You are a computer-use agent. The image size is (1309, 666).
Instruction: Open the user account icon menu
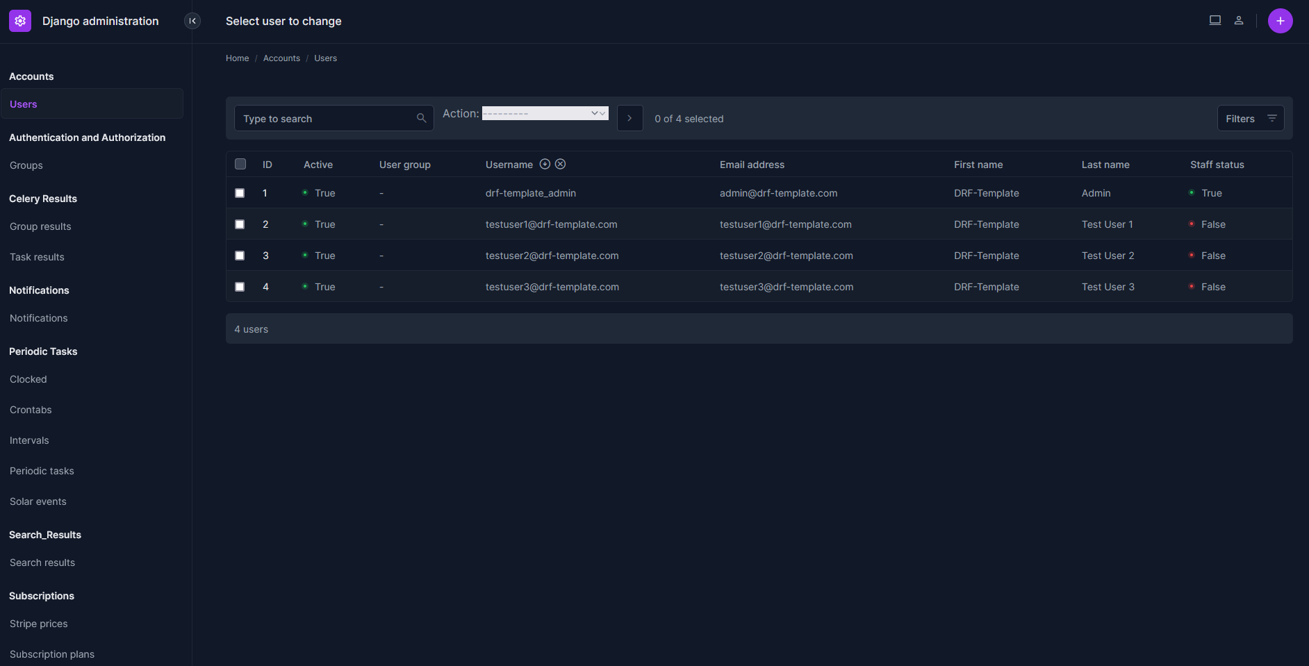click(1238, 21)
